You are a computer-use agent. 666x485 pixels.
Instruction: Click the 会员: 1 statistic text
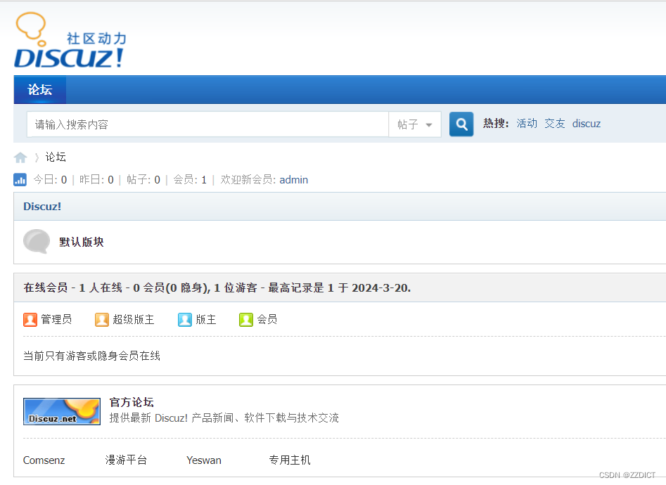[x=190, y=180]
